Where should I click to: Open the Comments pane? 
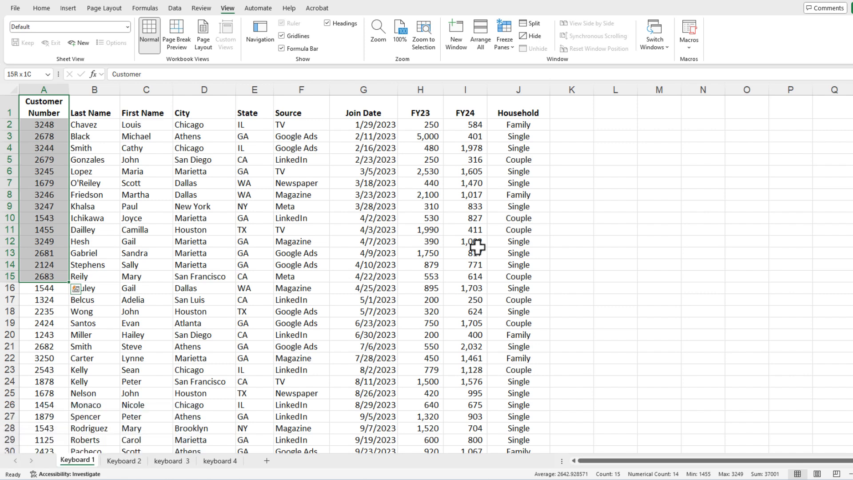click(x=824, y=8)
